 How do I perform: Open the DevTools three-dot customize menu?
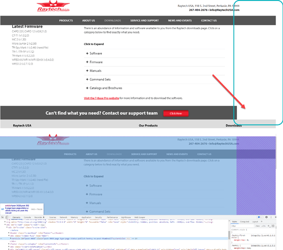(x=271, y=217)
